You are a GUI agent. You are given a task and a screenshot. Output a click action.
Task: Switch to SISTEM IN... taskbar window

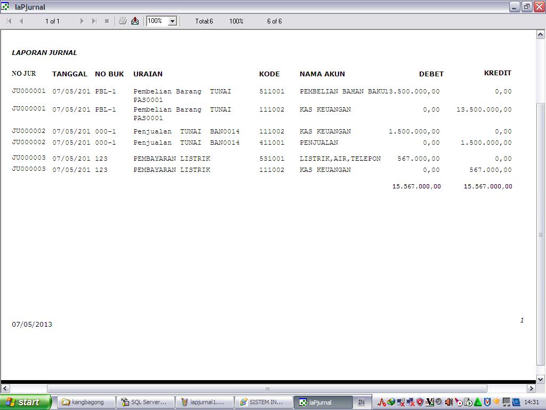click(262, 402)
